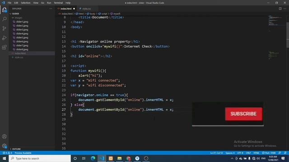Screen dimensions: 289x162
Task: Open the file menu
Action: [9, 3]
